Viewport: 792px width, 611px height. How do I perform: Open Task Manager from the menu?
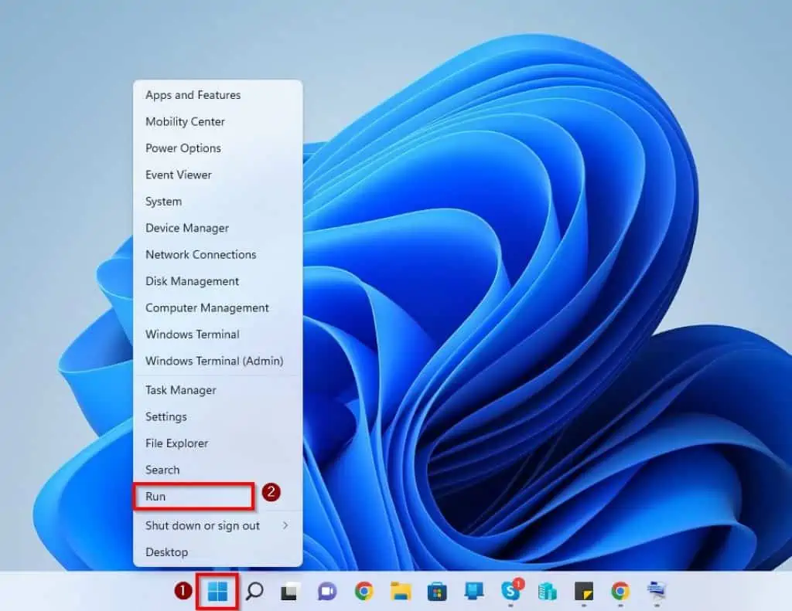point(181,390)
